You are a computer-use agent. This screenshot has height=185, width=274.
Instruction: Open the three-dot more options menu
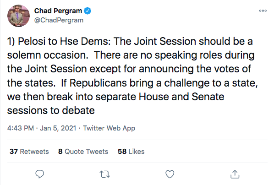[x=263, y=11]
